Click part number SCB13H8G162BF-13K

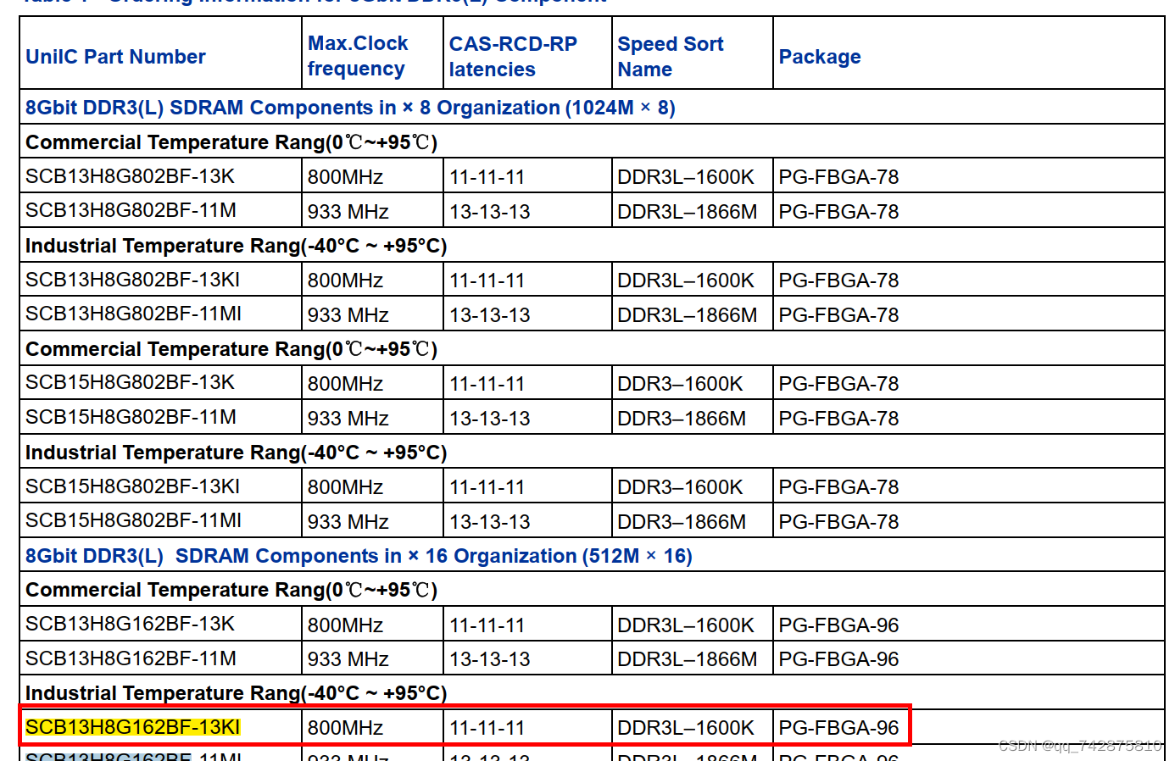pos(130,624)
